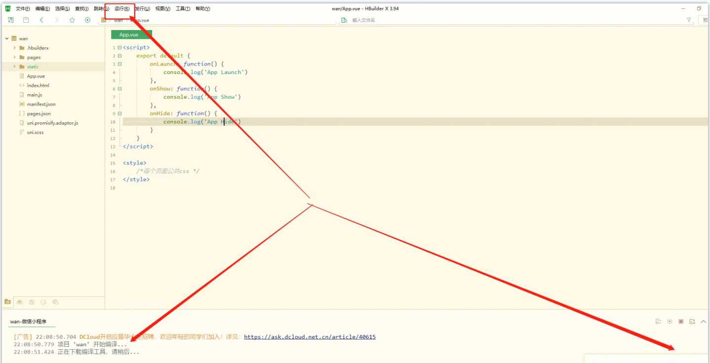Expand the pages folder
710x363 pixels.
coord(15,57)
